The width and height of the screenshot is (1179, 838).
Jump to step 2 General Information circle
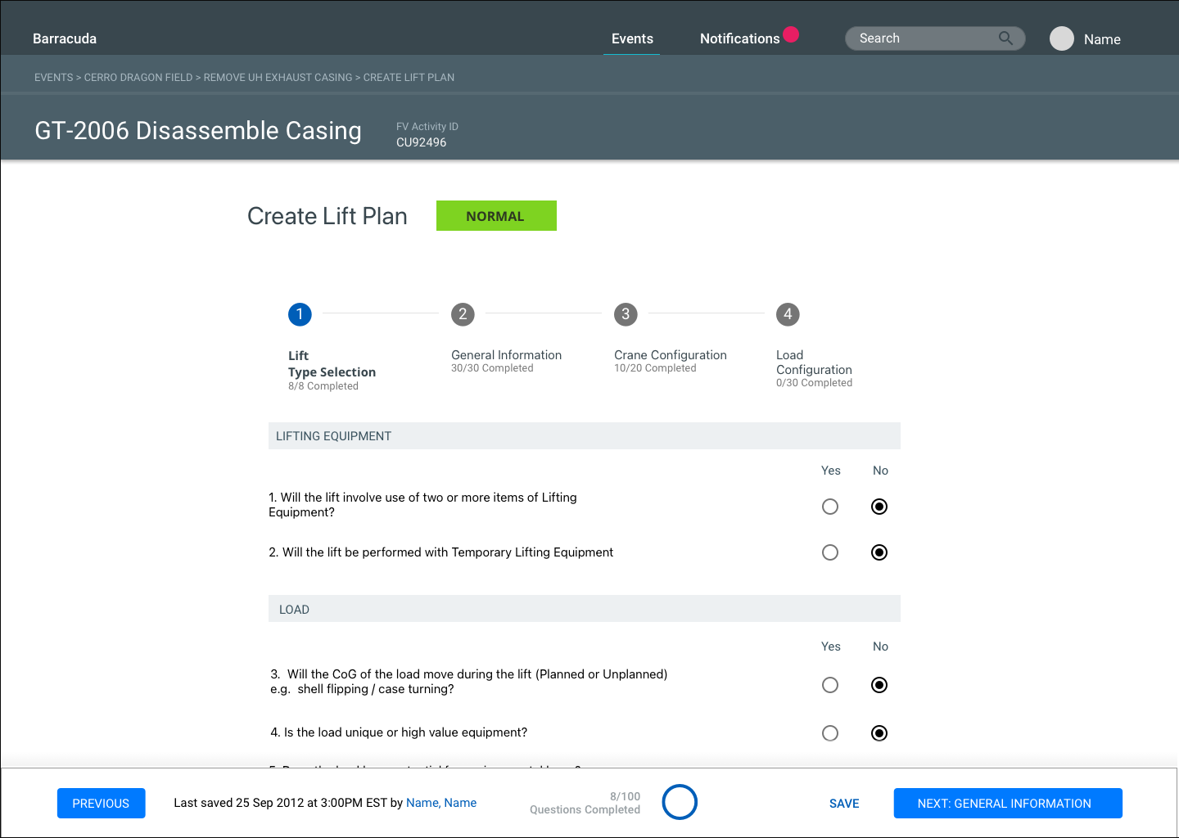coord(463,314)
